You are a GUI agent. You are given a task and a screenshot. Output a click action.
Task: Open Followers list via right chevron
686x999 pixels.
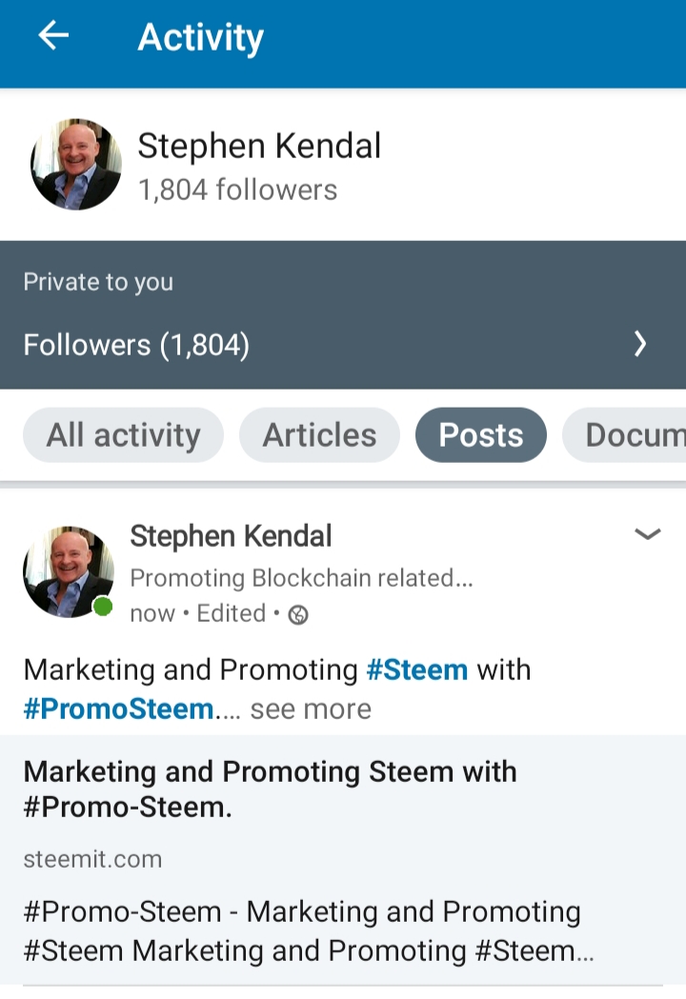[640, 344]
